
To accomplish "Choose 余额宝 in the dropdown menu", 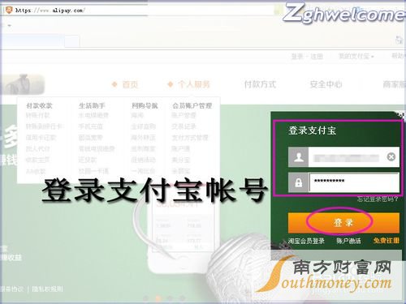I will pos(180,171).
